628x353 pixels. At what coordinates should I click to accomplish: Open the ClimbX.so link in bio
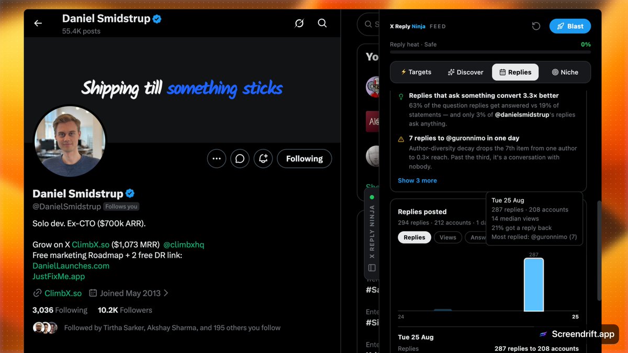click(x=91, y=244)
